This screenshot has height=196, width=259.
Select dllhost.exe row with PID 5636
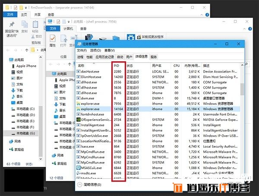(x=158, y=88)
